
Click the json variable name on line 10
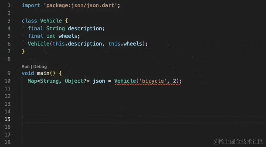click(99, 81)
